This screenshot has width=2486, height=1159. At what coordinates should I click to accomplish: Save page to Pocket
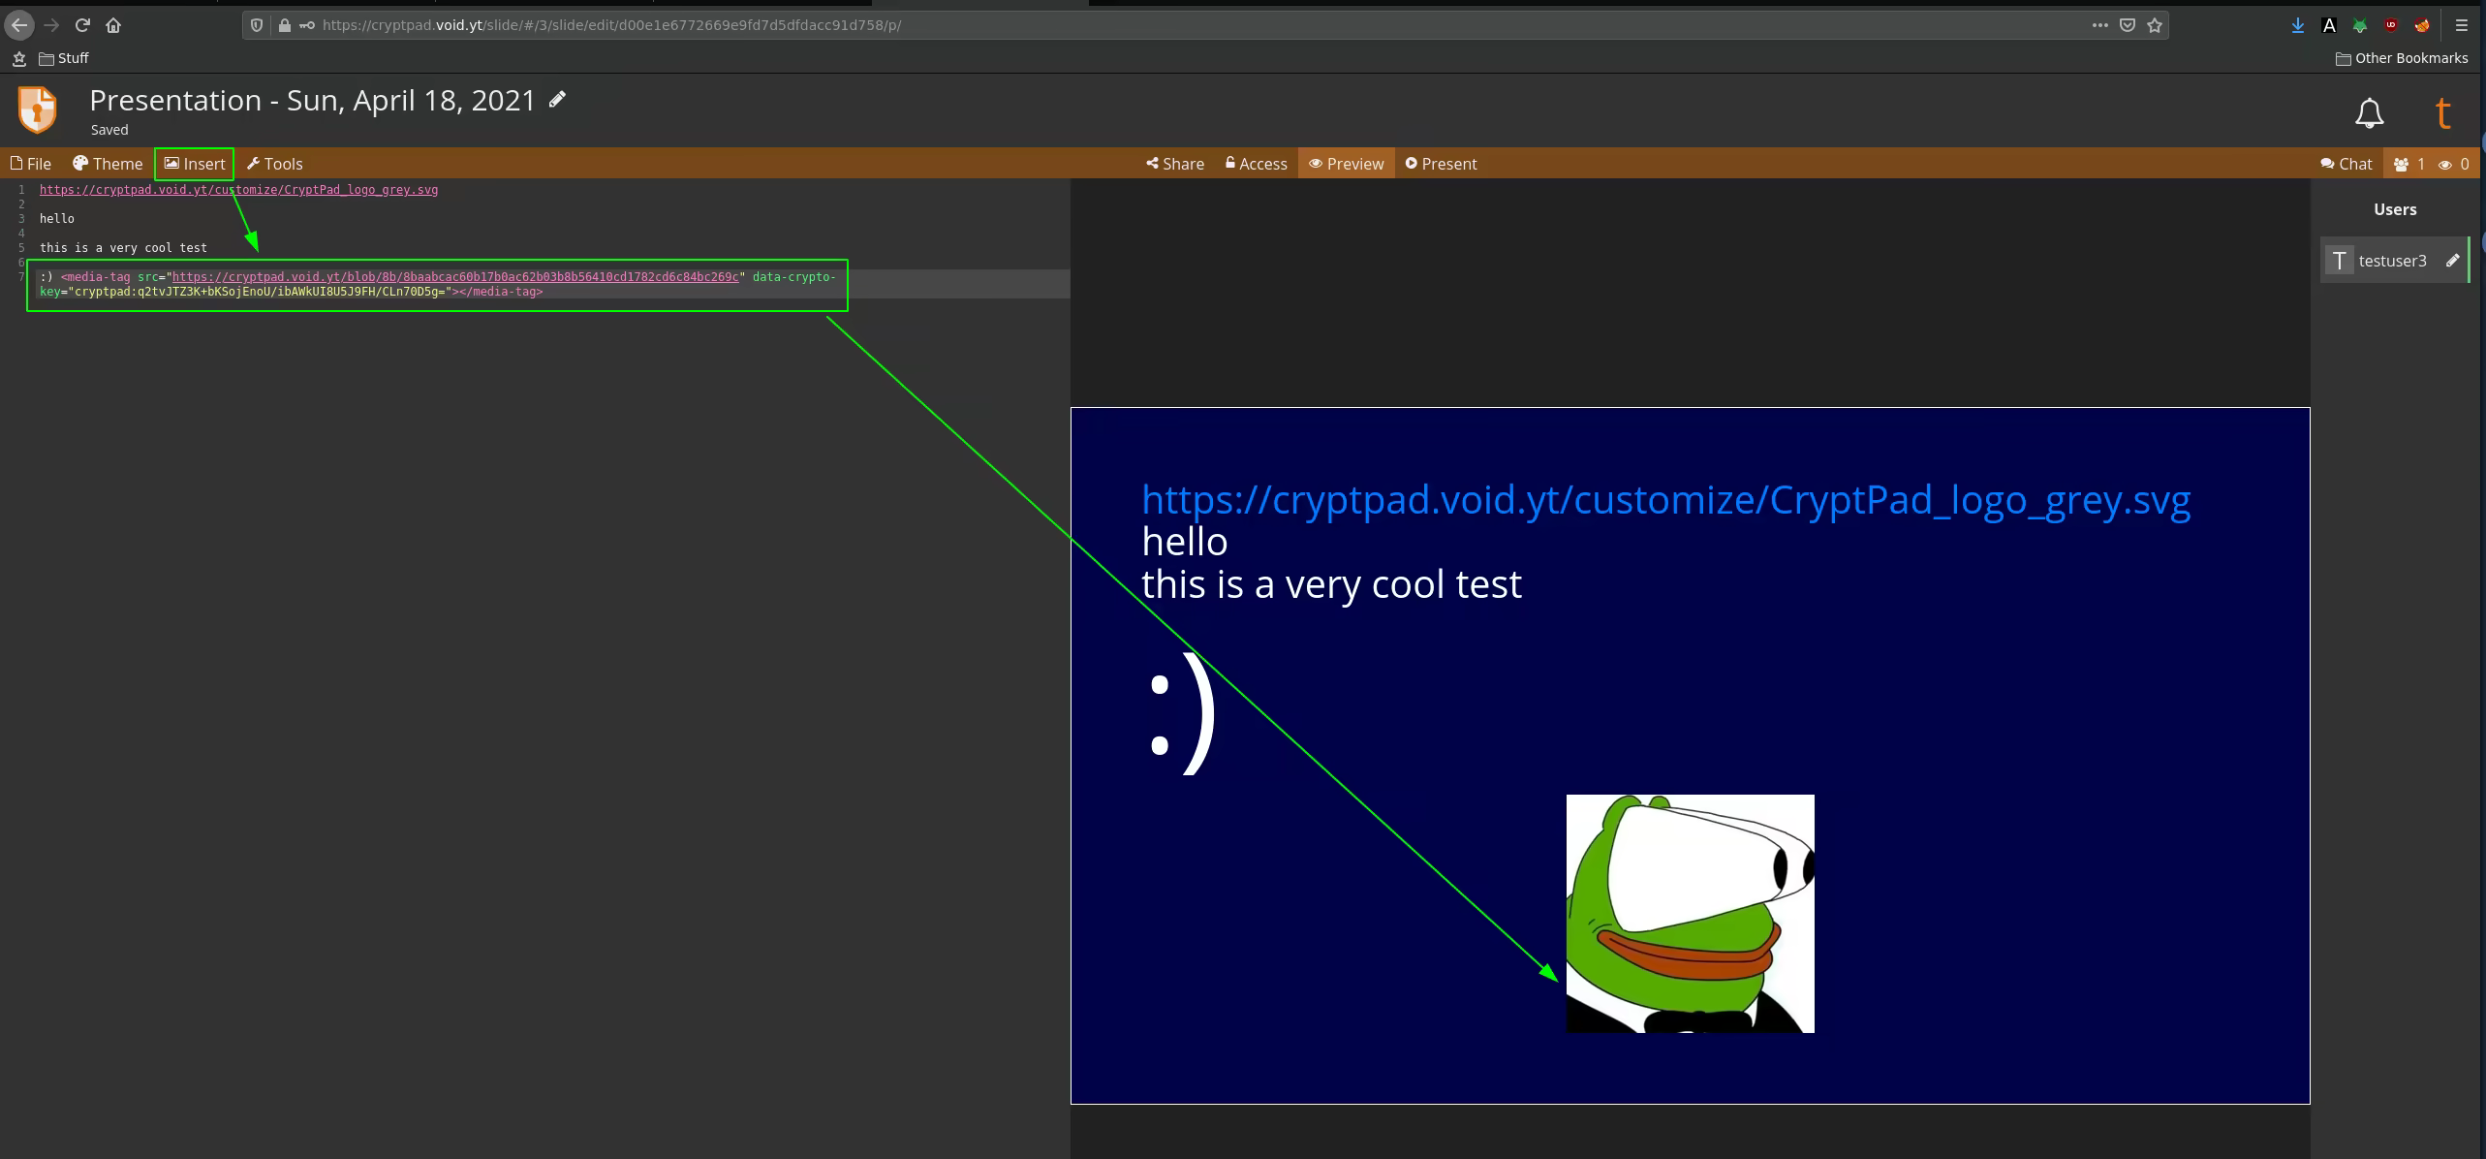[2128, 25]
